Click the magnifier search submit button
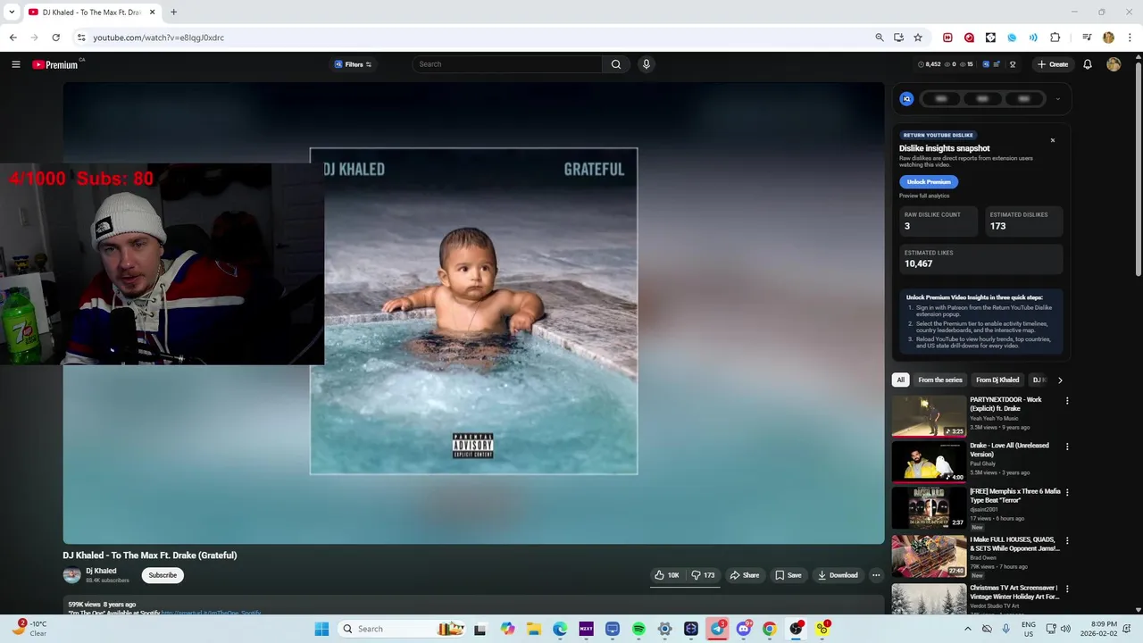Screen dimensions: 1143x643 point(616,64)
